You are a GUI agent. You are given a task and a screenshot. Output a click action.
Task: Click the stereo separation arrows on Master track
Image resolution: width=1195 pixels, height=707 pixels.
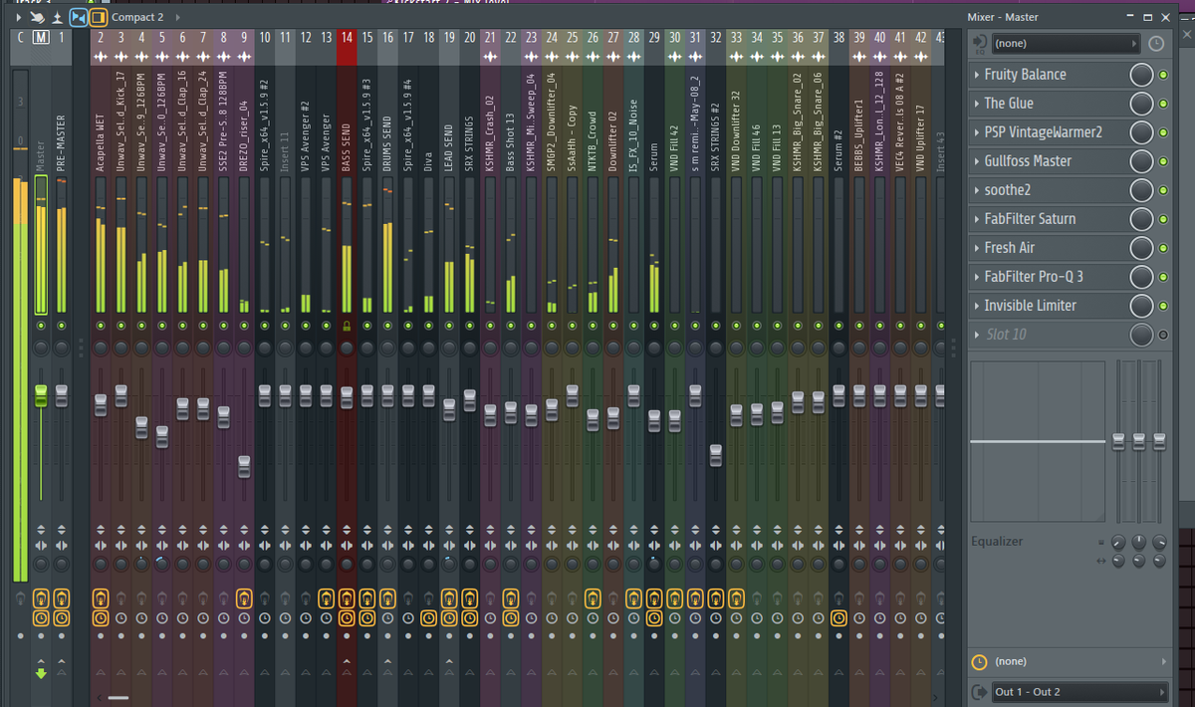click(x=41, y=546)
